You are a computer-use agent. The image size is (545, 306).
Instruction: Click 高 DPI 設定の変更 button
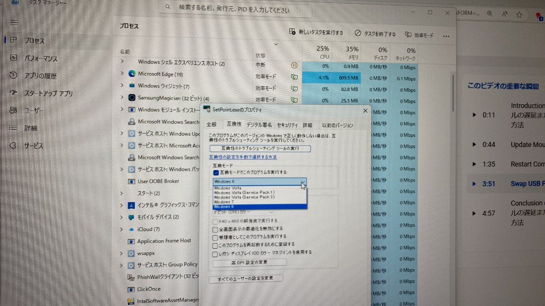(250, 263)
